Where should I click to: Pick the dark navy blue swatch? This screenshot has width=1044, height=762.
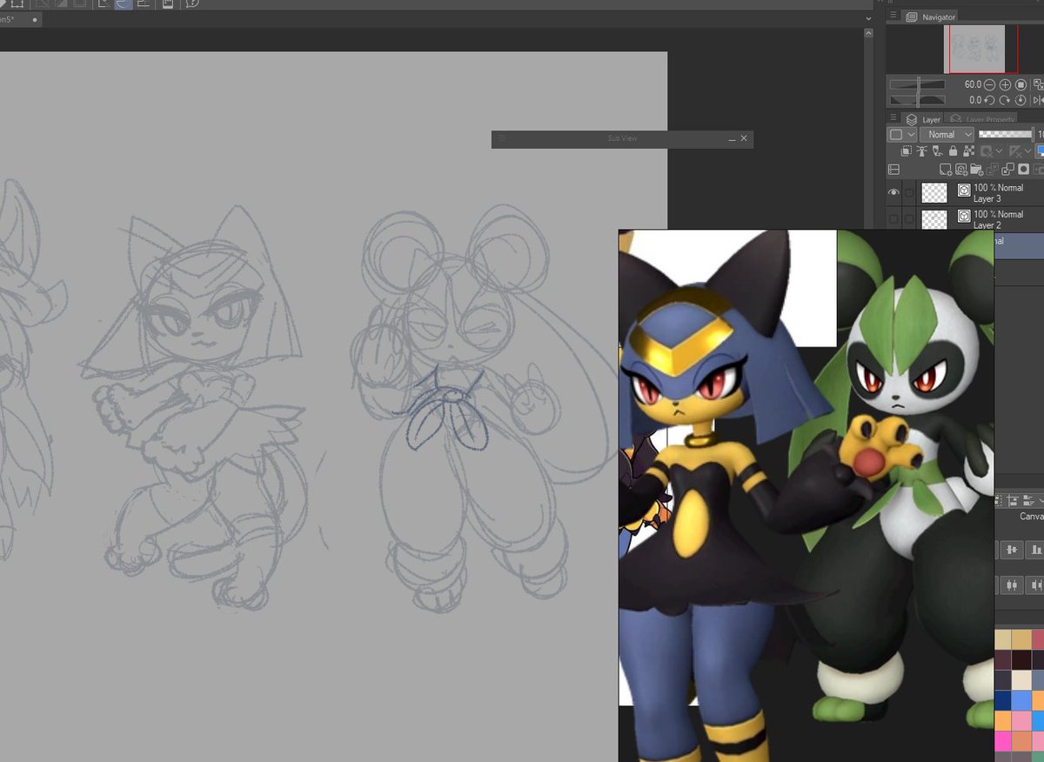coord(1003,700)
